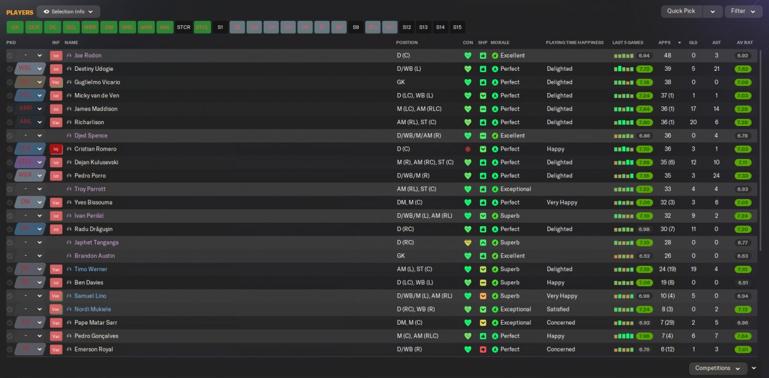Click Destiny Udogie's 7.62 average rating badge
Image resolution: width=769 pixels, height=378 pixels.
[x=743, y=69]
